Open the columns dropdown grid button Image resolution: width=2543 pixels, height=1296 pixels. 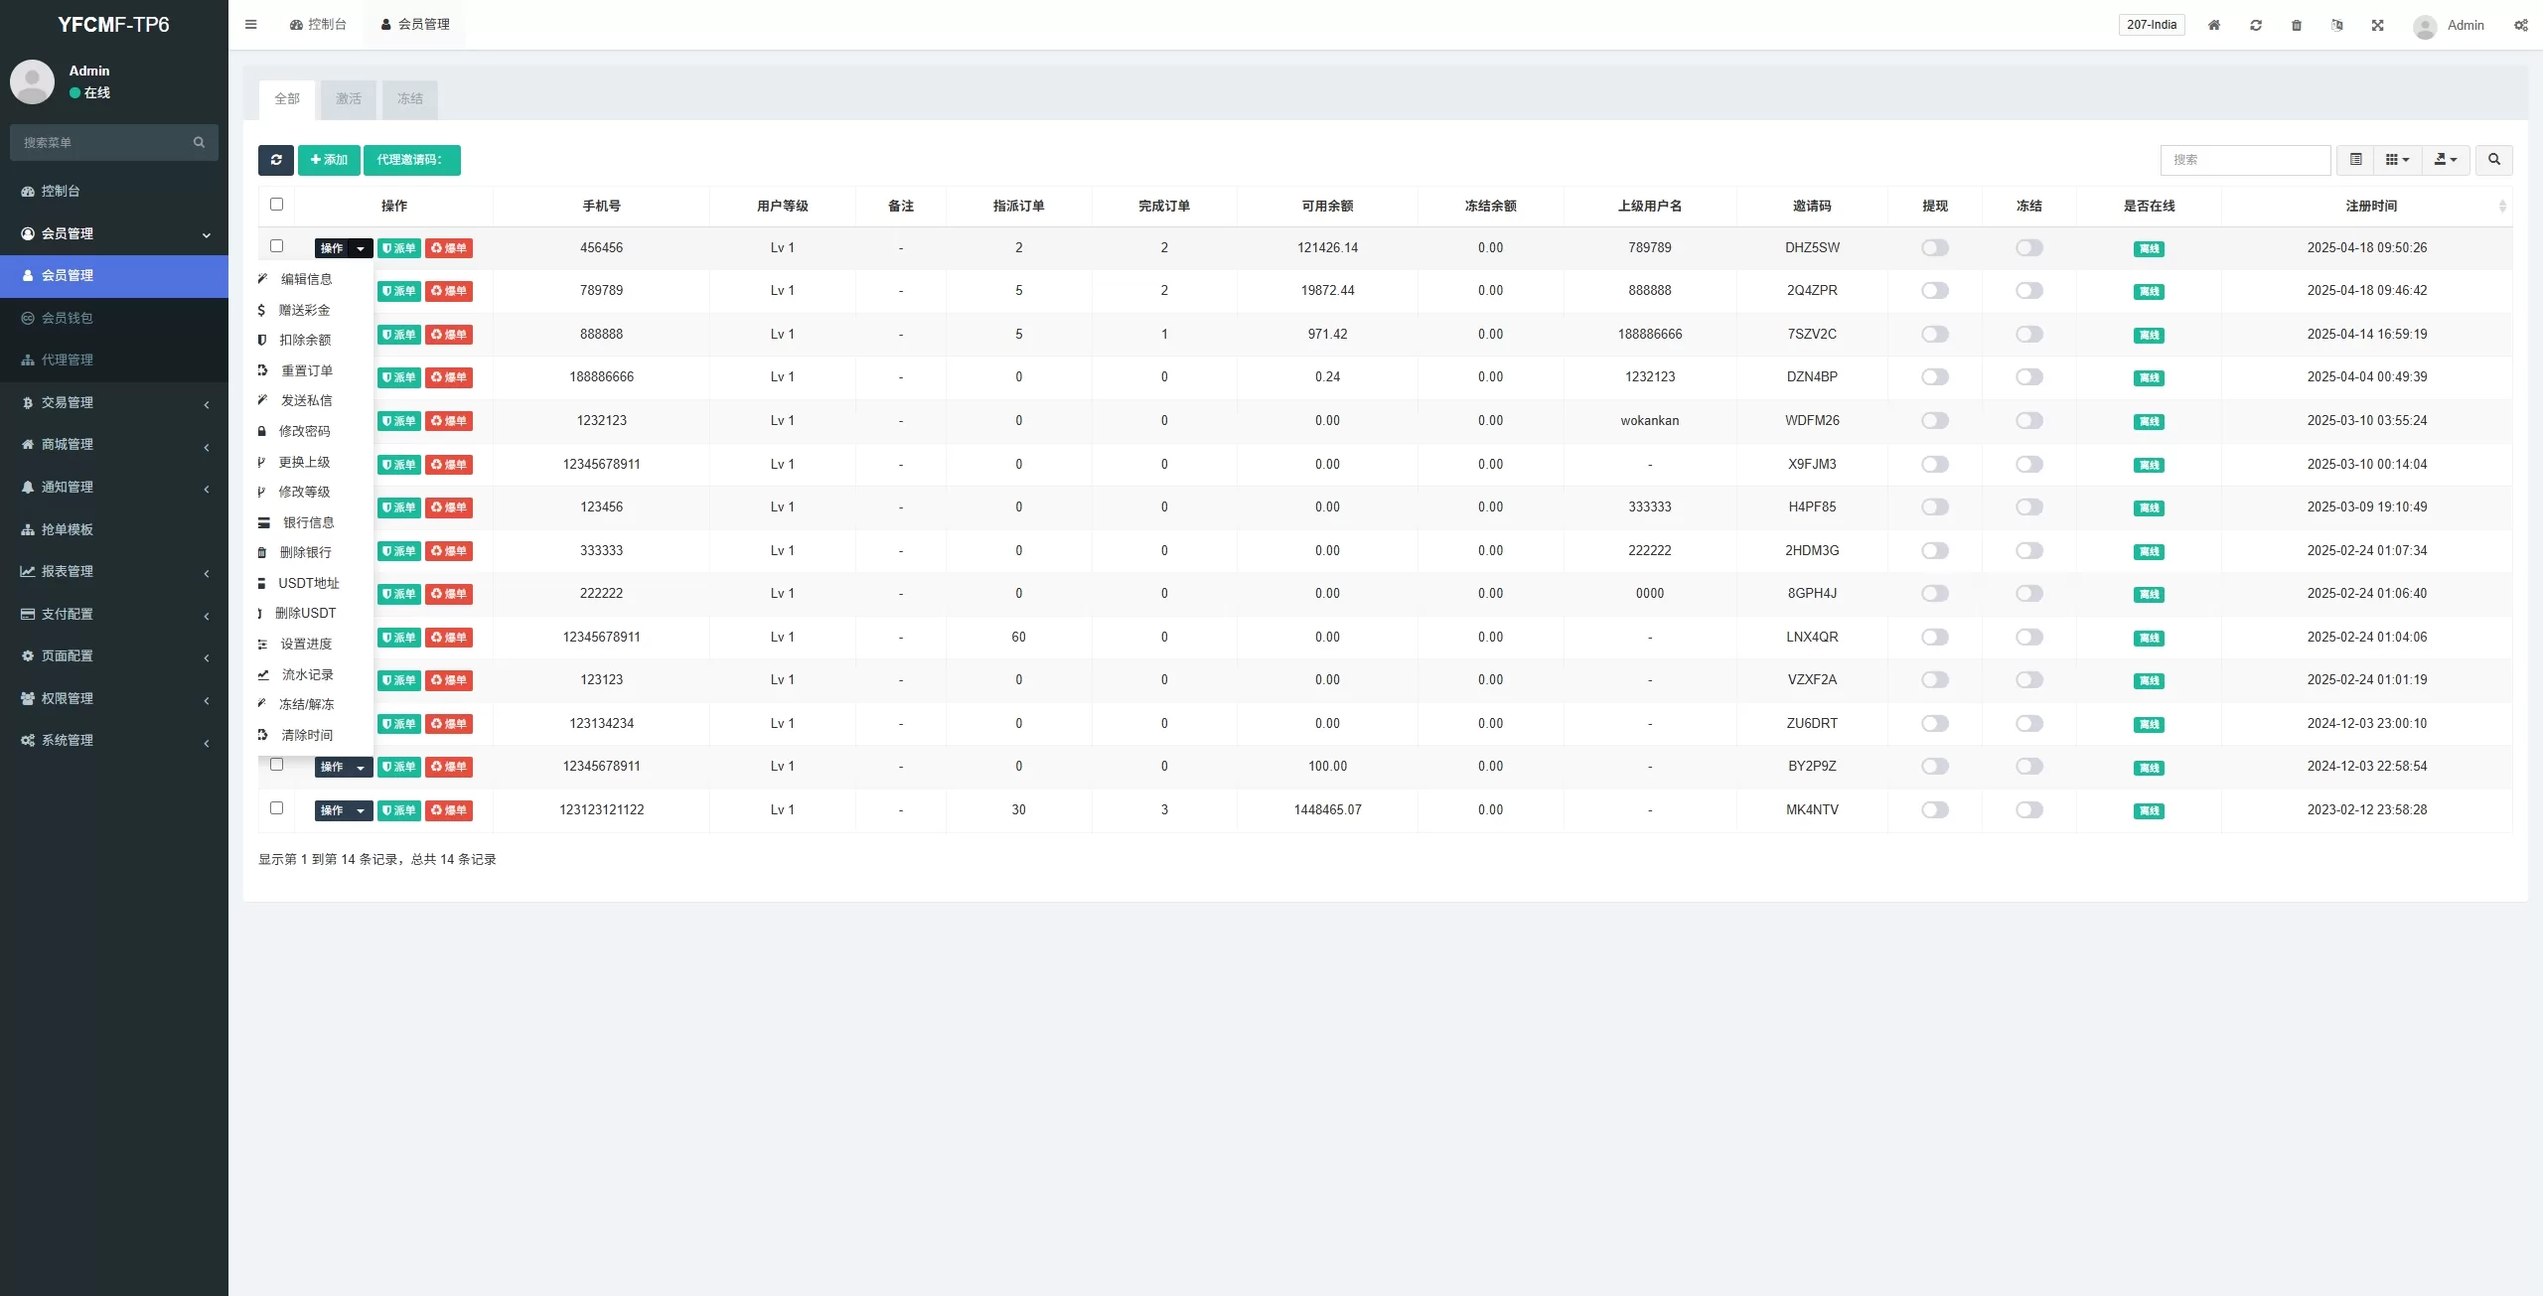(2397, 160)
